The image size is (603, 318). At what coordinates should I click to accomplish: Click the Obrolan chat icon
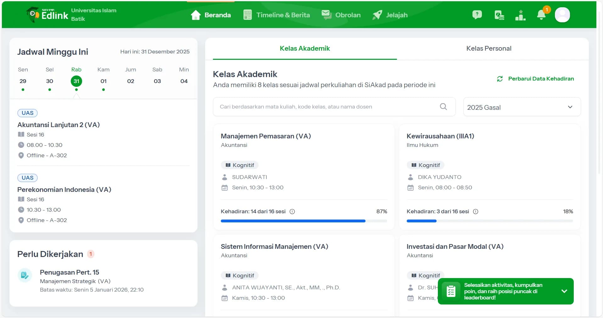[x=326, y=14]
